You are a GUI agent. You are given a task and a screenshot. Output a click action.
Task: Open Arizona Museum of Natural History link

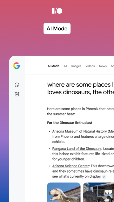point(79,131)
